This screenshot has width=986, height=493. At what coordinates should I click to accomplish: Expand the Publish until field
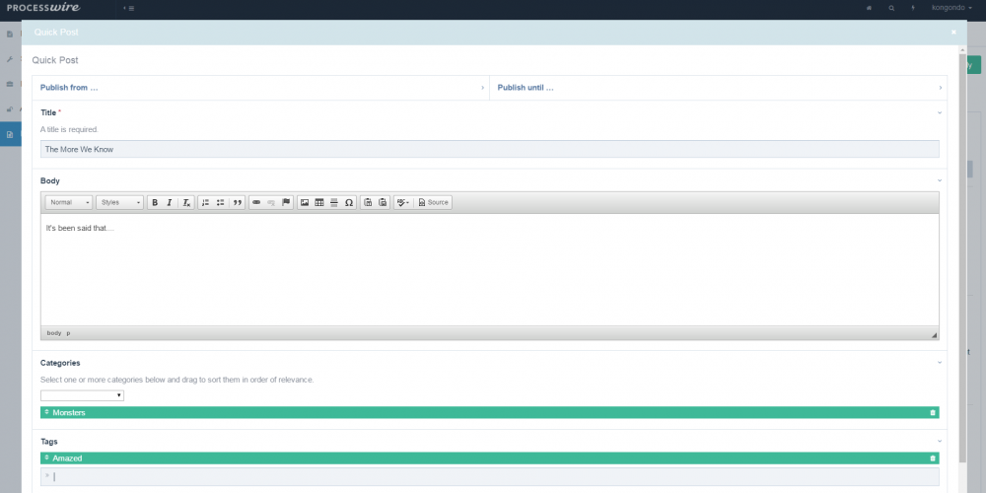pos(718,88)
